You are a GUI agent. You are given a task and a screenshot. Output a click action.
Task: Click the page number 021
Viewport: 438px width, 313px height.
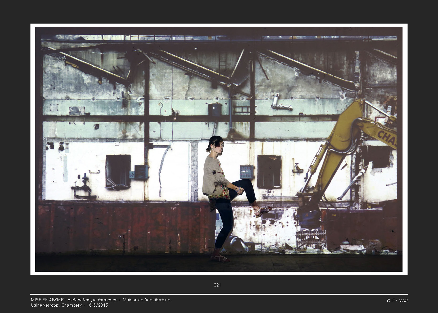pyautogui.click(x=217, y=285)
